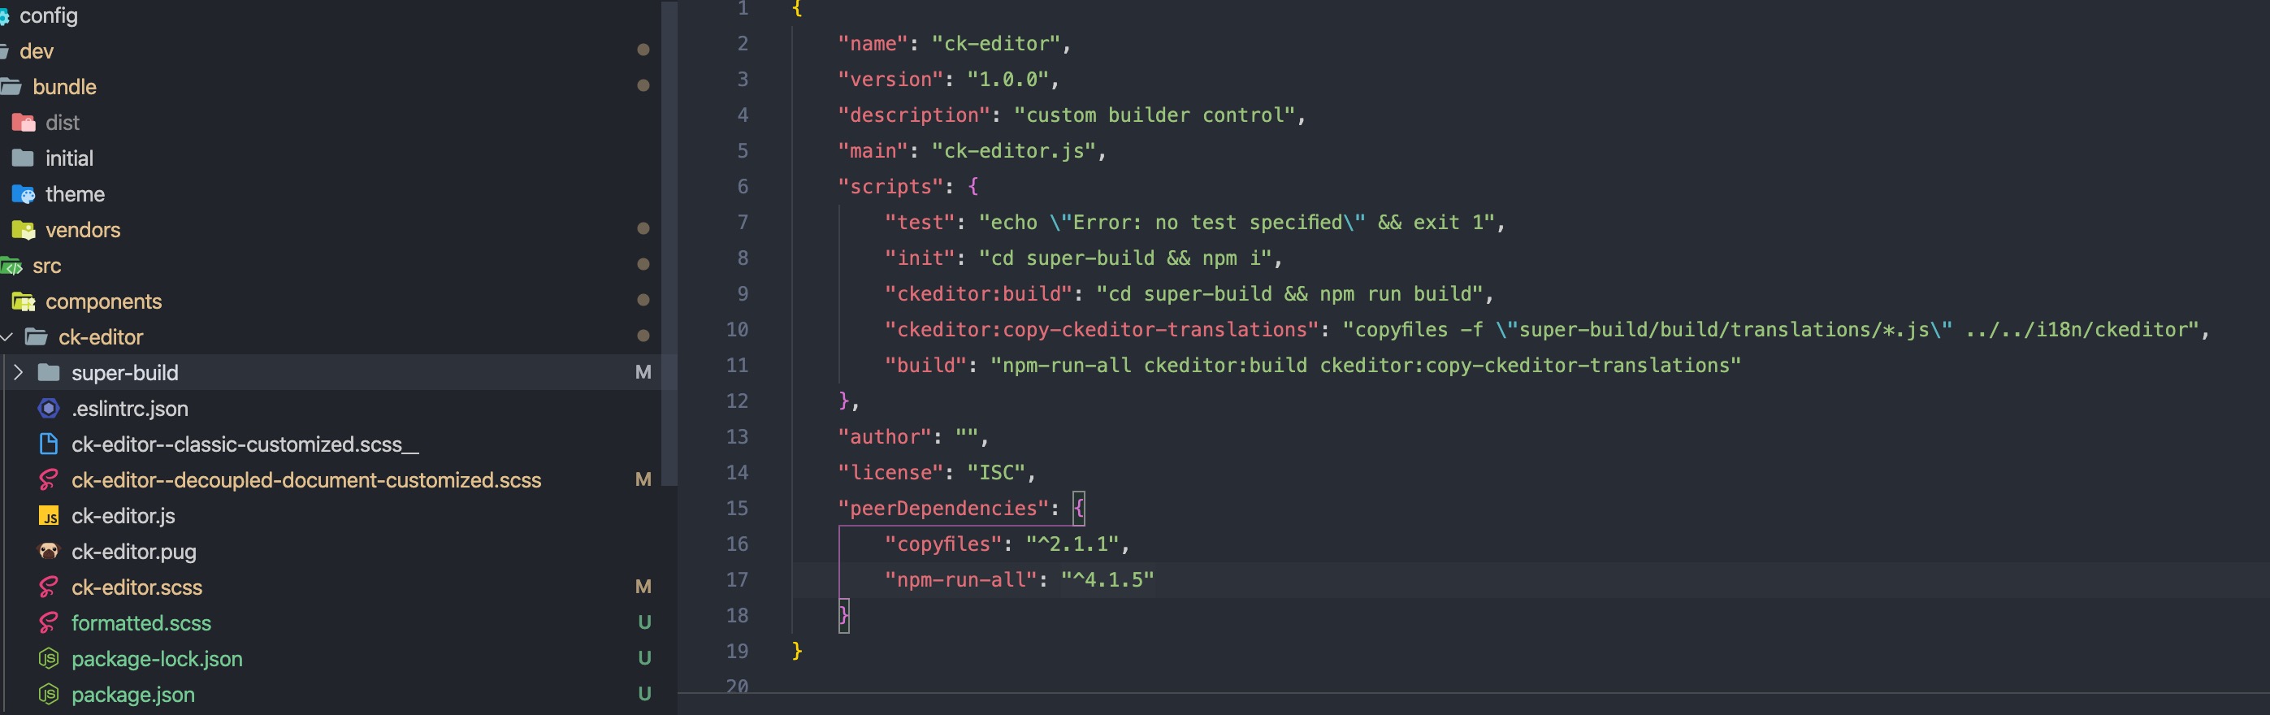
Task: Click line number 15 in gutter
Action: (737, 508)
